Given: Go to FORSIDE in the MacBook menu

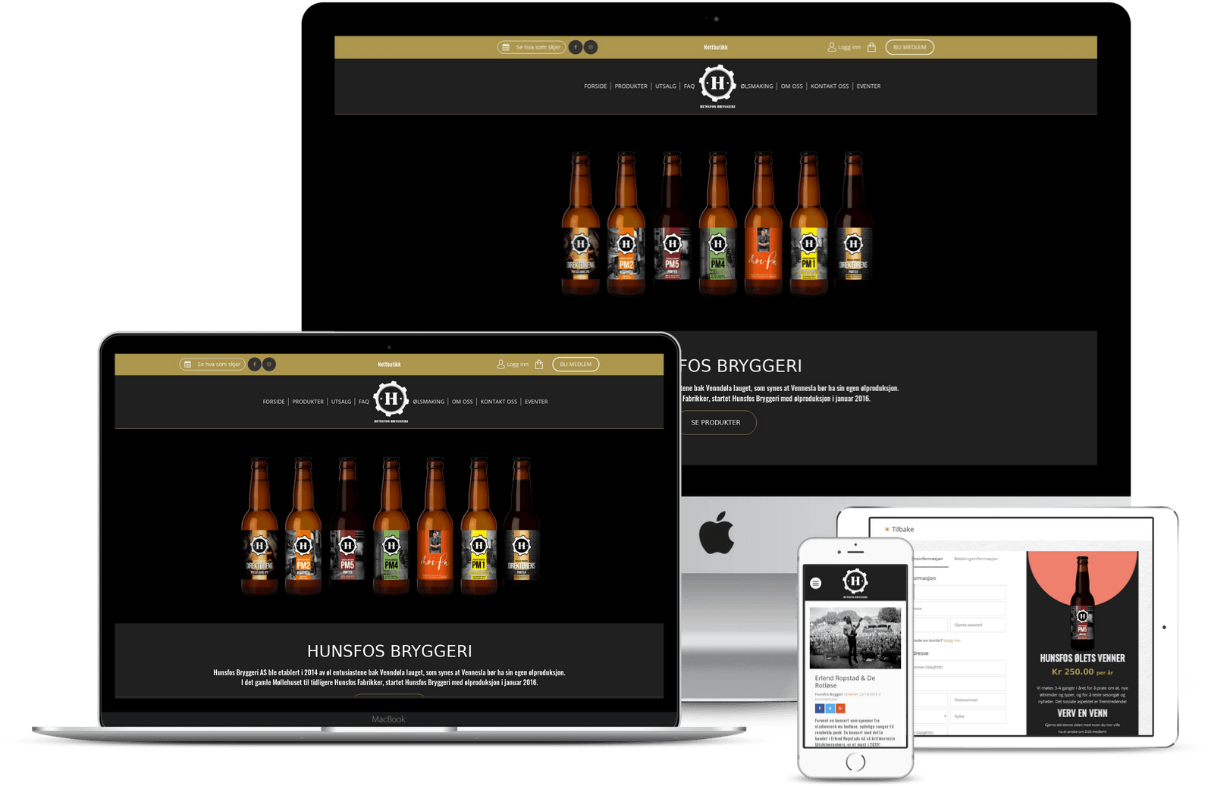Looking at the screenshot, I should 274,402.
